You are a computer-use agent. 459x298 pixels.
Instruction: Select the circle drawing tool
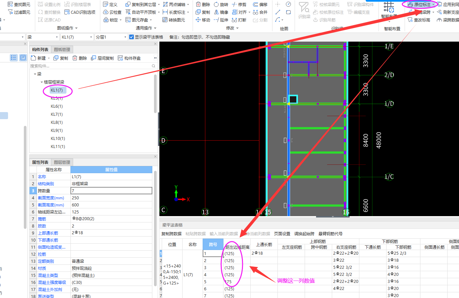288,4
